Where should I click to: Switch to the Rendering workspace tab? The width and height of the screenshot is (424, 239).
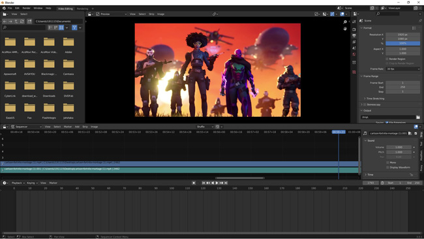[82, 8]
